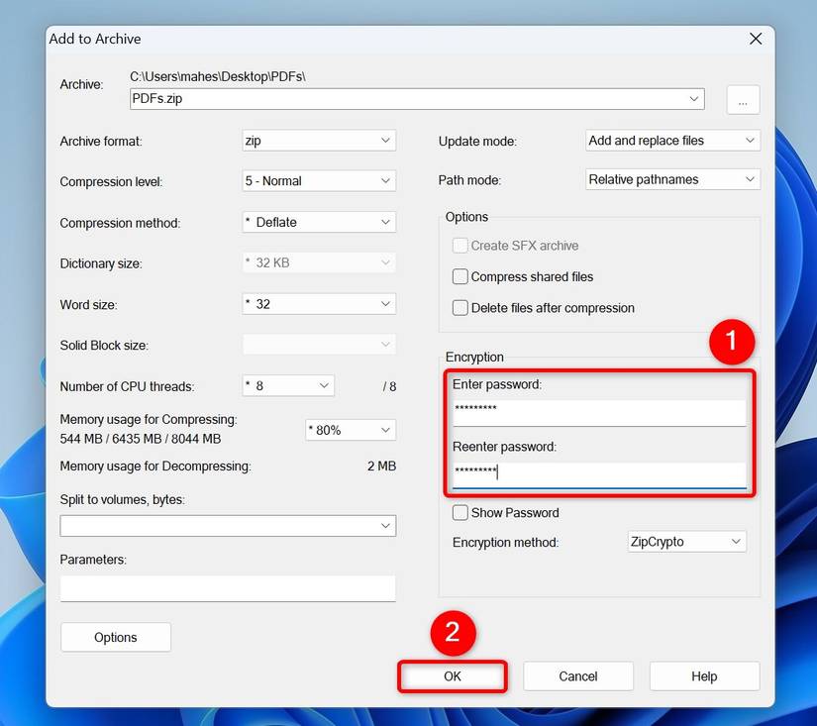
Task: Open the Update mode dropdown
Action: [x=672, y=141]
